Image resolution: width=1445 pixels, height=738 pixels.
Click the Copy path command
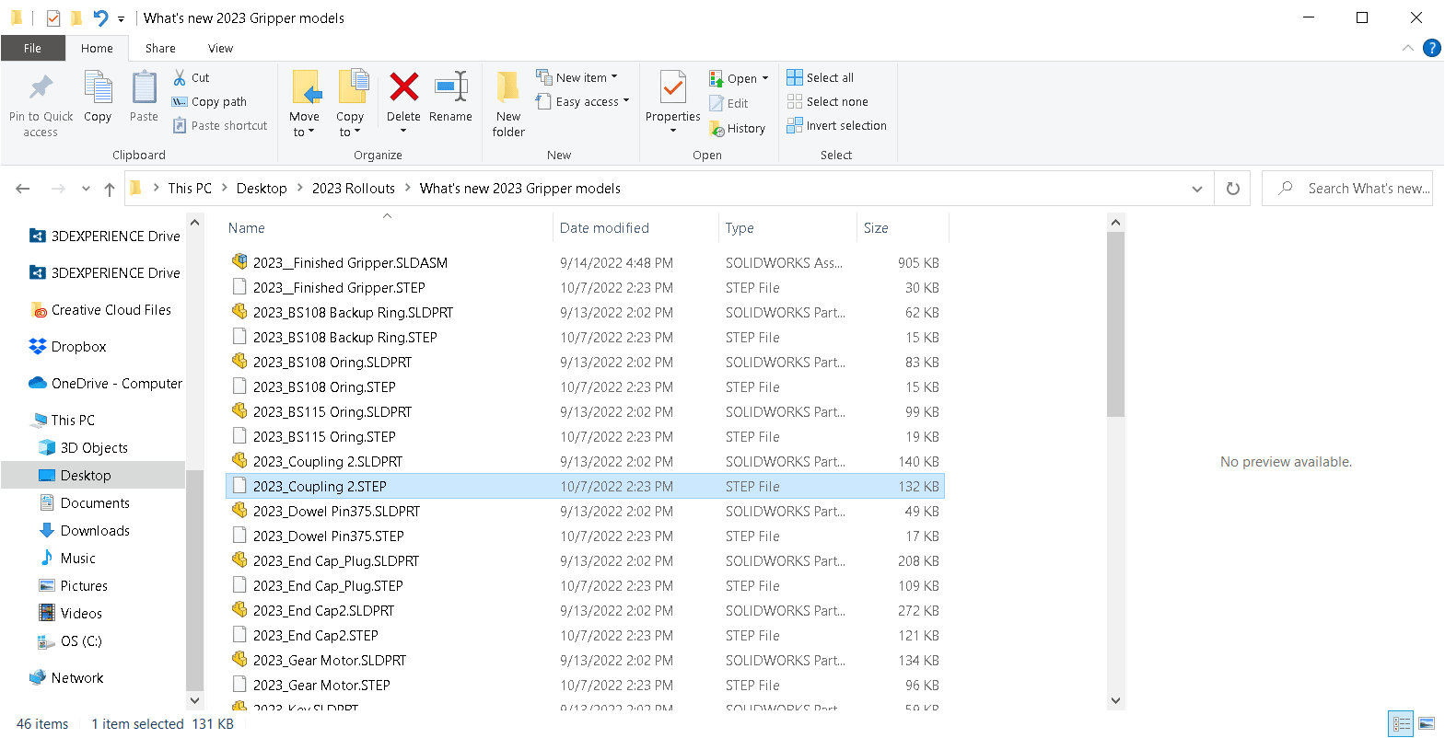click(x=210, y=102)
